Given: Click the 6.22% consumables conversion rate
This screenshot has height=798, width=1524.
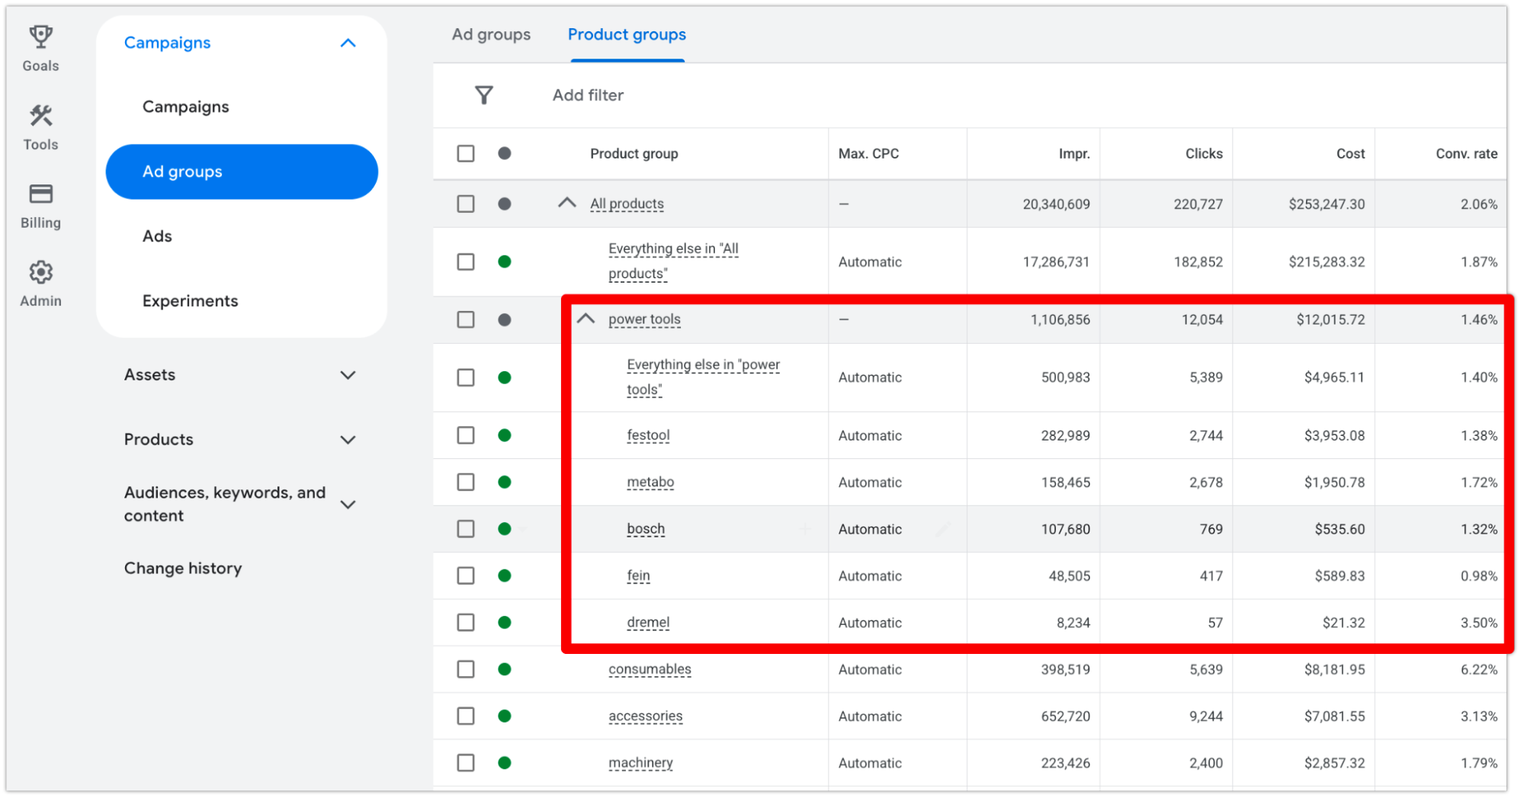Looking at the screenshot, I should (1478, 669).
